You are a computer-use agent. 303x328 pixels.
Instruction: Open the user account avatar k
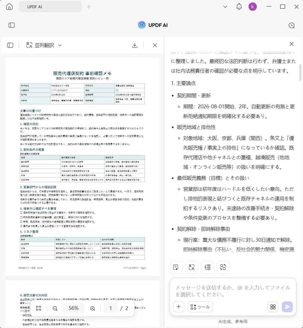253,7
